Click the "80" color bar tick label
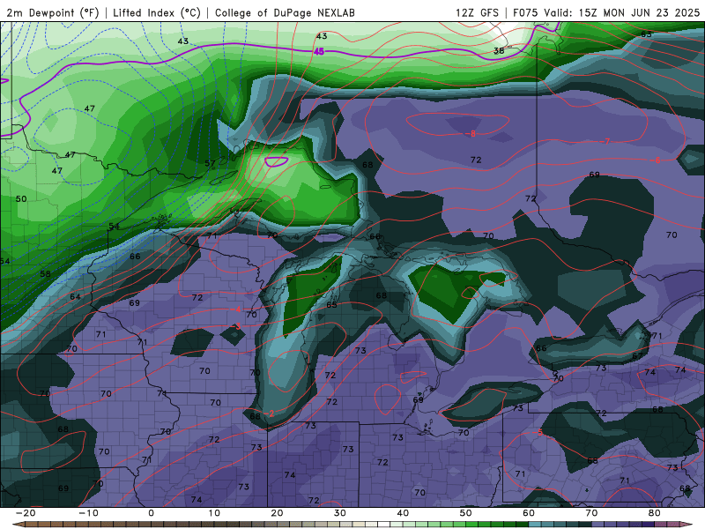The width and height of the screenshot is (705, 529). (x=655, y=513)
